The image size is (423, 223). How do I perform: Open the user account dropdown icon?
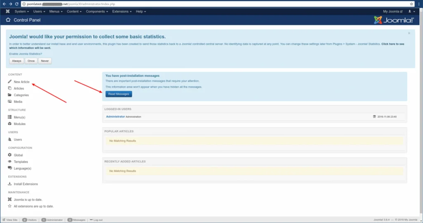[x=411, y=11]
